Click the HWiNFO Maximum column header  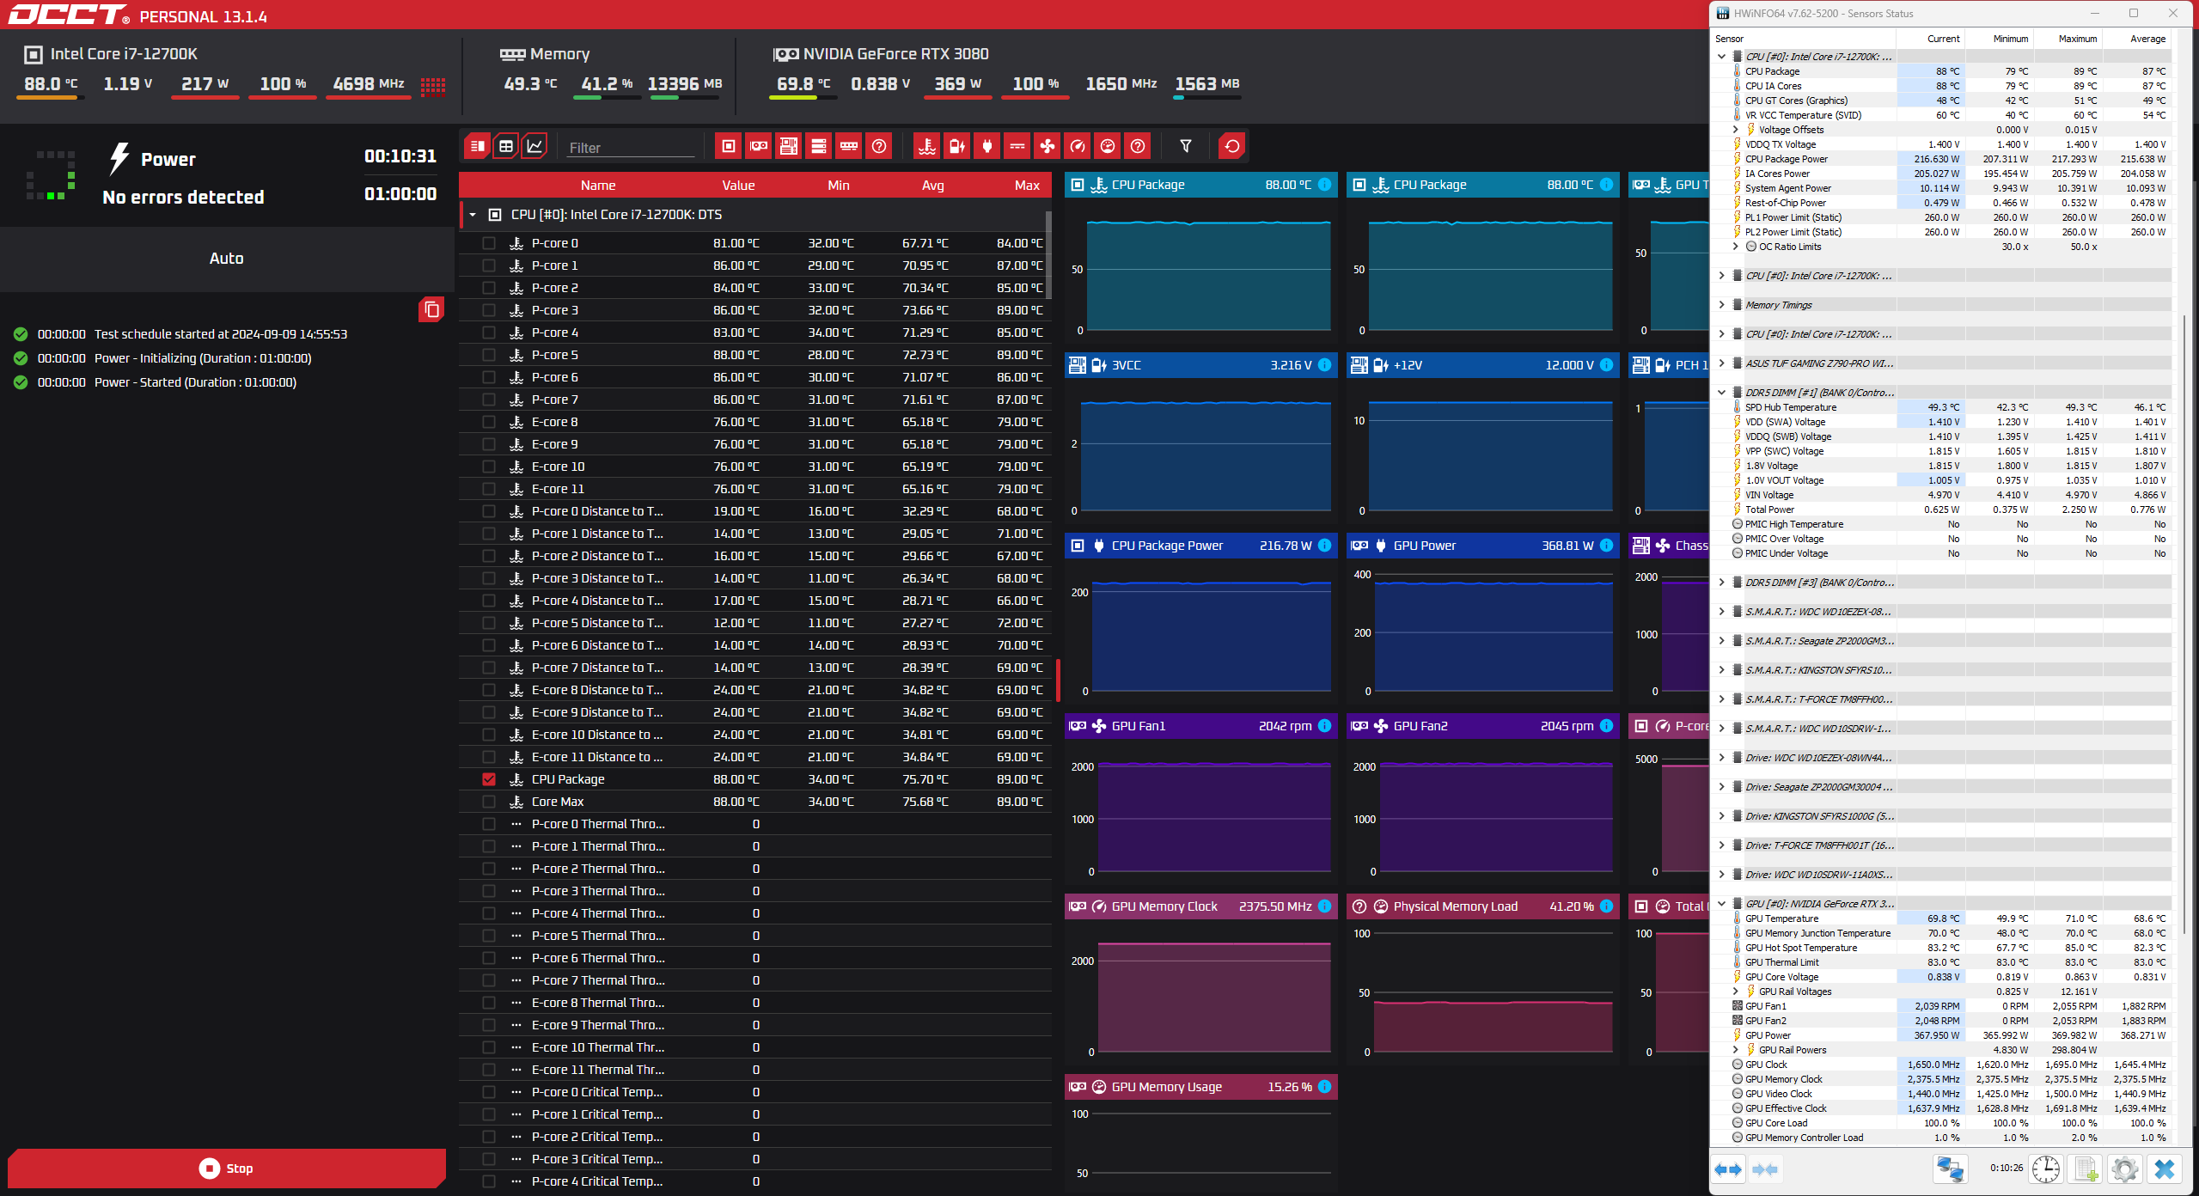(x=2077, y=39)
